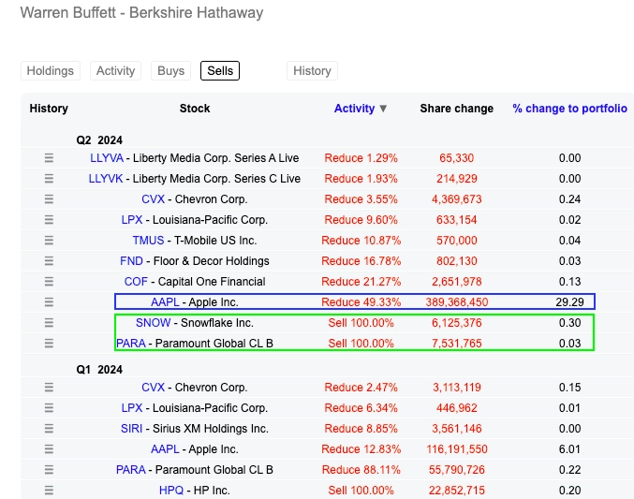Click the 'Reduce 49.33%' activity cell
This screenshot has height=499, width=634.
(x=361, y=302)
